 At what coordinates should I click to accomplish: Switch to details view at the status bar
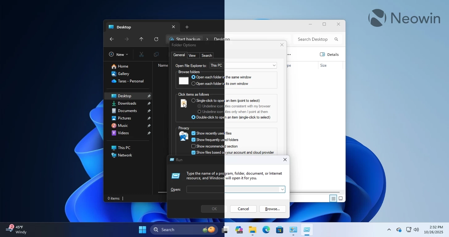coord(333,198)
